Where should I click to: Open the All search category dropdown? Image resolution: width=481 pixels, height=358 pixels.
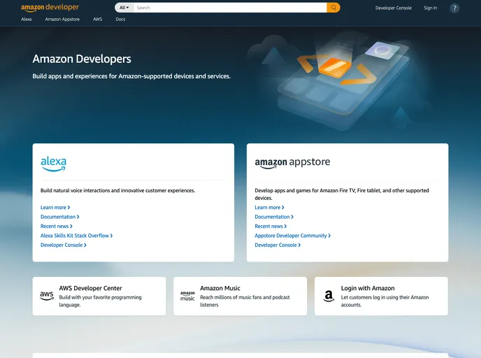[124, 8]
